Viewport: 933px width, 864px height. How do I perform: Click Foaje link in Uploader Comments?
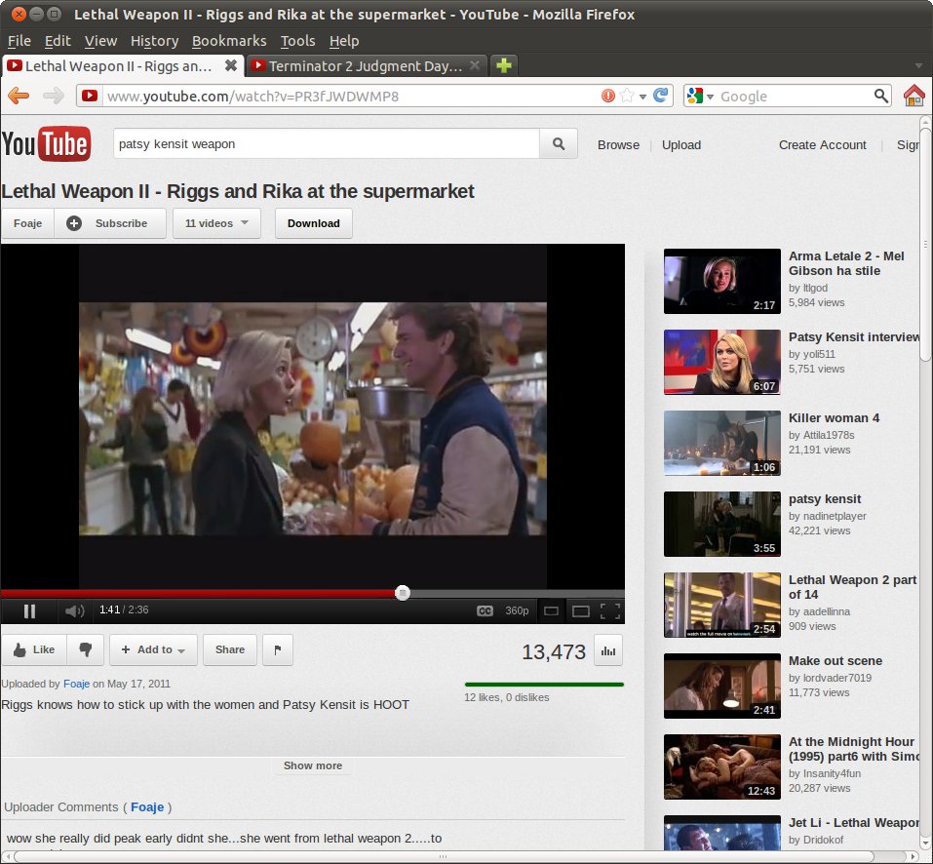[147, 807]
